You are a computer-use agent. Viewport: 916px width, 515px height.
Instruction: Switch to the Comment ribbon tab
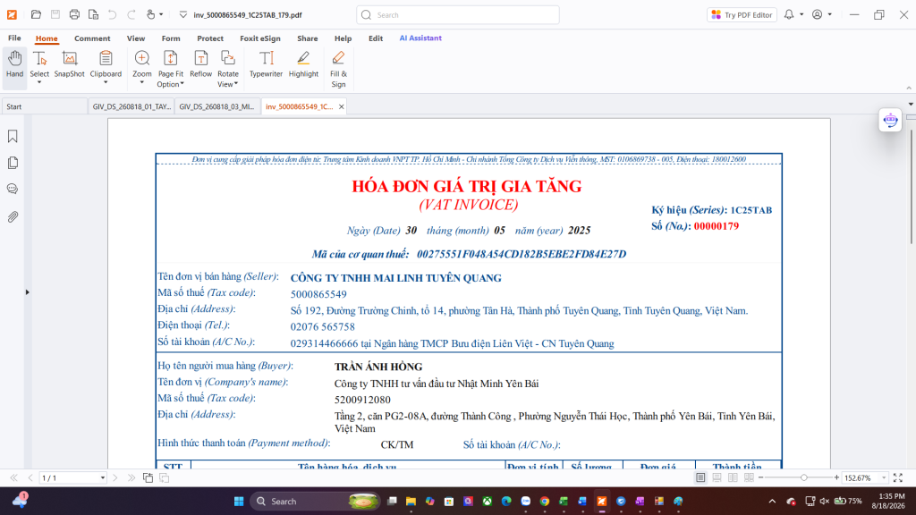(92, 38)
